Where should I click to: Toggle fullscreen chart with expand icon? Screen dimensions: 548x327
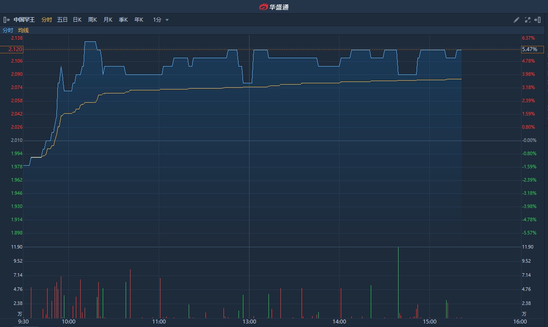527,20
